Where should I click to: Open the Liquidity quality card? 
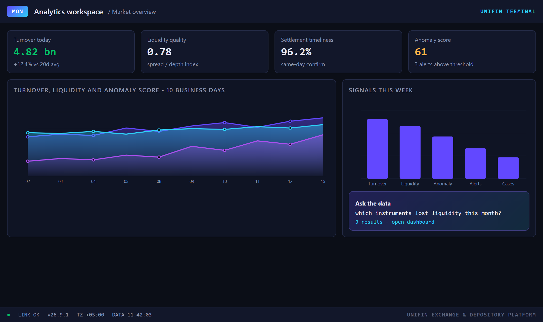pos(205,52)
